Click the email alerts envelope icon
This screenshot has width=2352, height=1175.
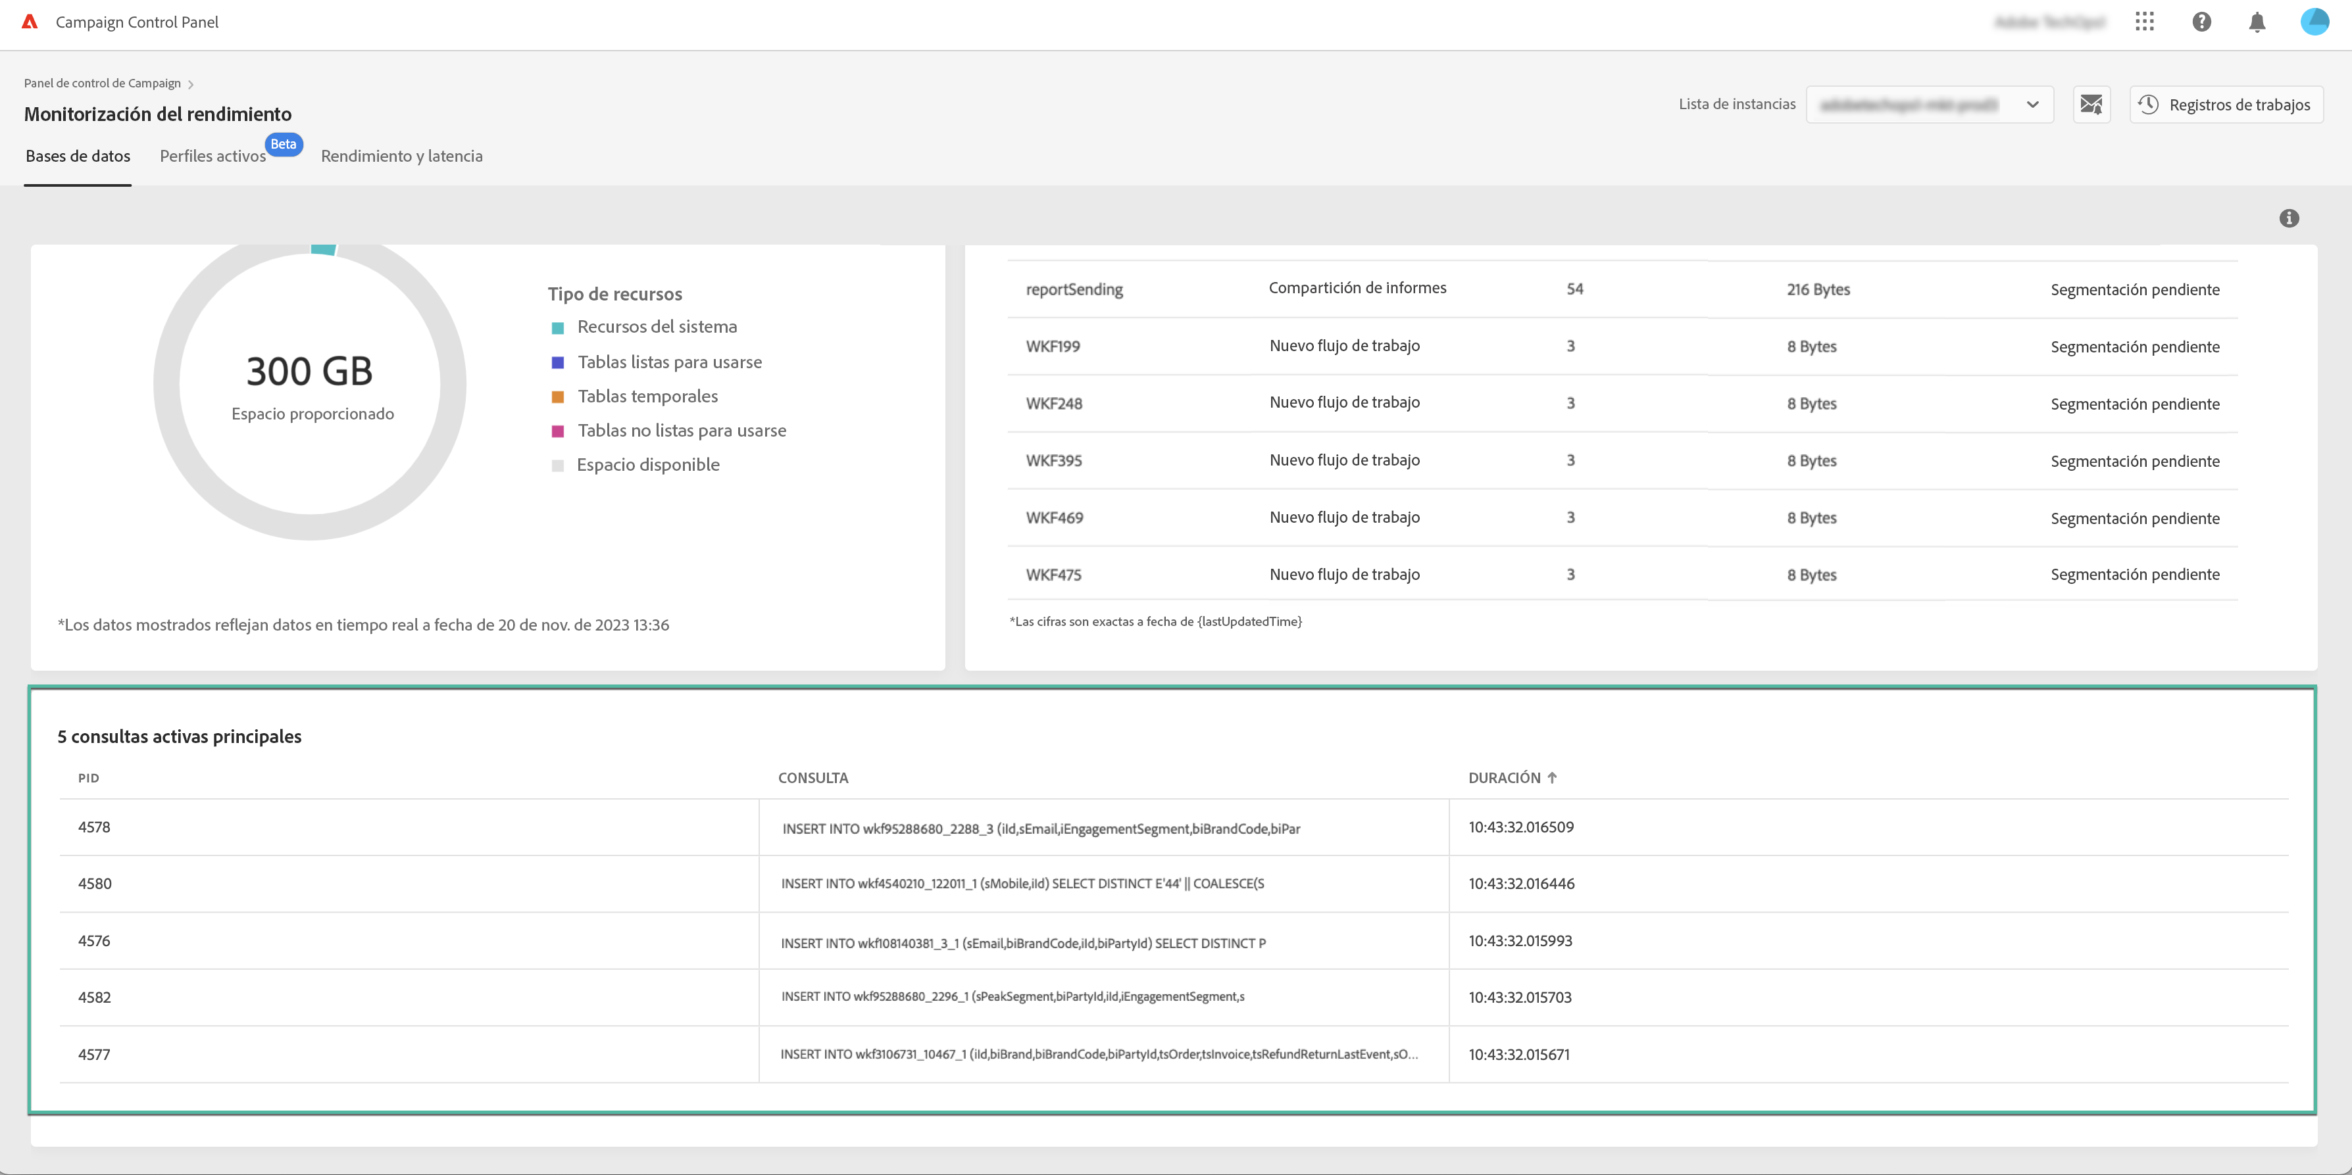click(x=2091, y=104)
